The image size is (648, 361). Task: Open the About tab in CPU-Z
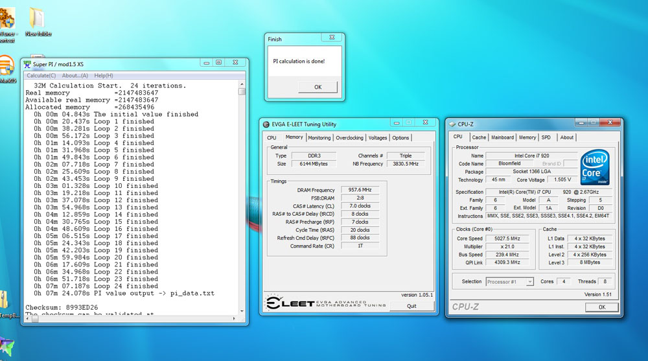point(566,137)
